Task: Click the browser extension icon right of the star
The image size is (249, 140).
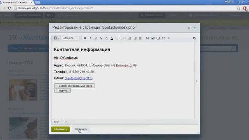Action: pos(245,8)
